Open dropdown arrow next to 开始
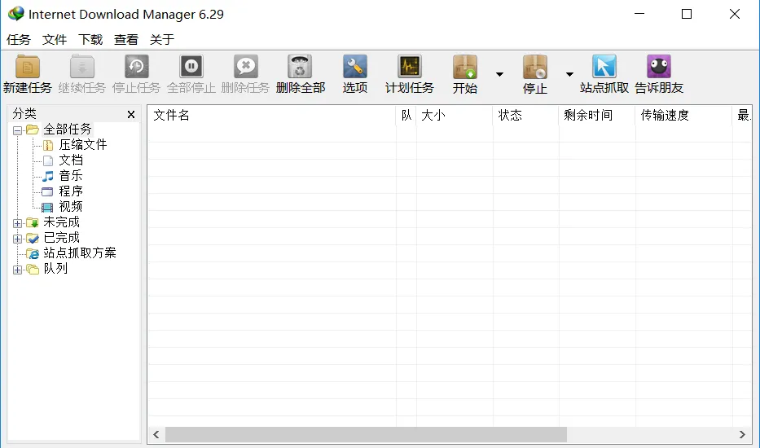 [x=499, y=74]
